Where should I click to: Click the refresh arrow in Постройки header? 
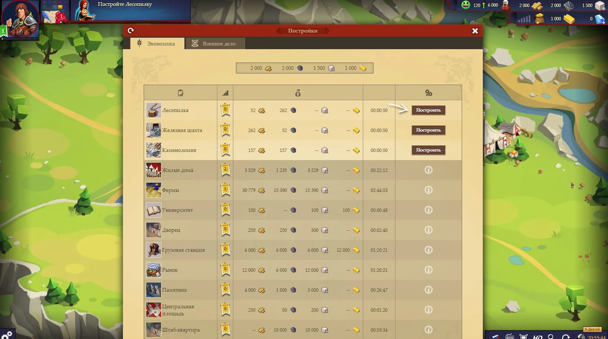[131, 31]
